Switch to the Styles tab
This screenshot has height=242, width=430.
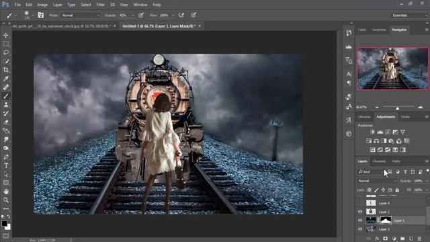[405, 117]
